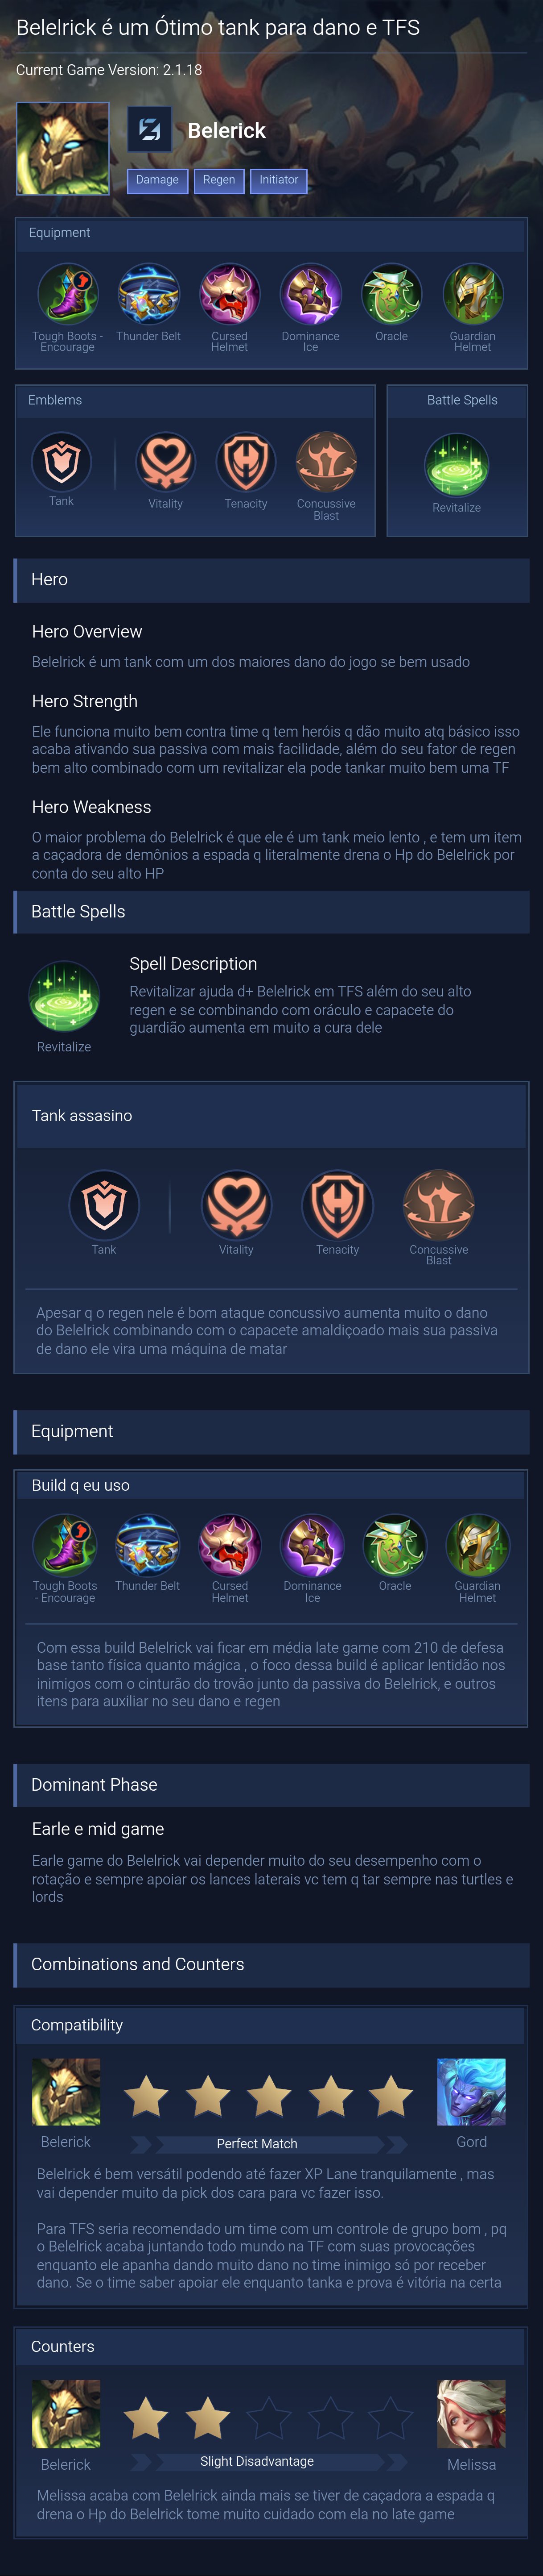The width and height of the screenshot is (543, 2576).
Task: Open the Belerick hero portrait at top
Action: [x=63, y=148]
